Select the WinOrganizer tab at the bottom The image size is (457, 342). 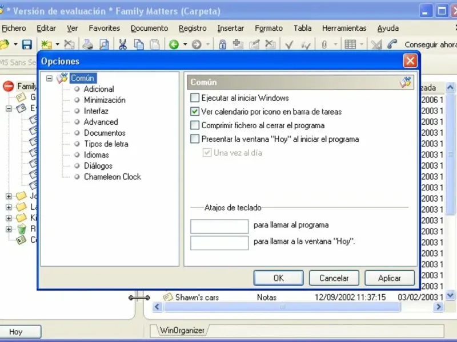pyautogui.click(x=182, y=331)
